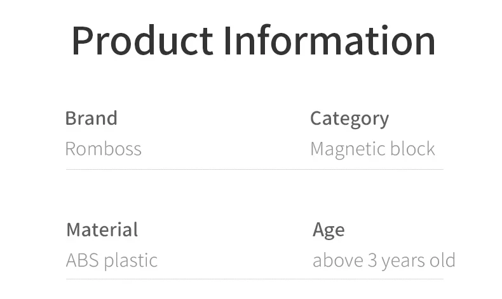Click the word "plastic" in the material value
This screenshot has width=502, height=299.
click(130, 261)
